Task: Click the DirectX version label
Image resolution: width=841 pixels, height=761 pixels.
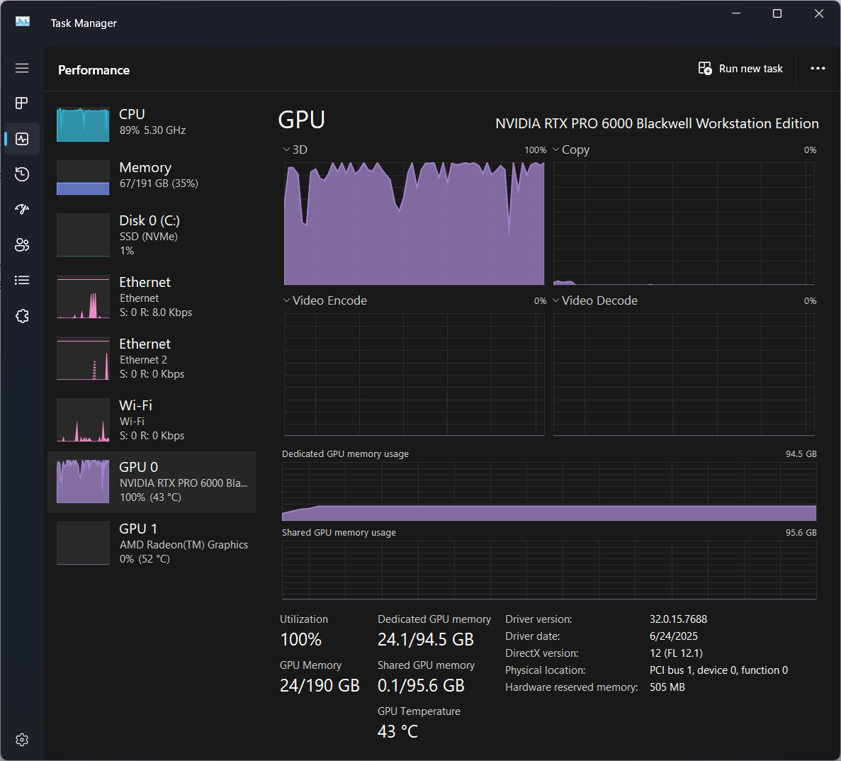Action: 542,653
